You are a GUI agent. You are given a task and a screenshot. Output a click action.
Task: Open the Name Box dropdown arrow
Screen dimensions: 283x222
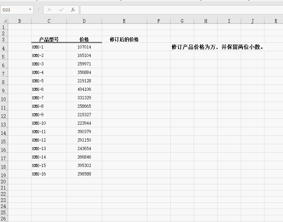30,9
